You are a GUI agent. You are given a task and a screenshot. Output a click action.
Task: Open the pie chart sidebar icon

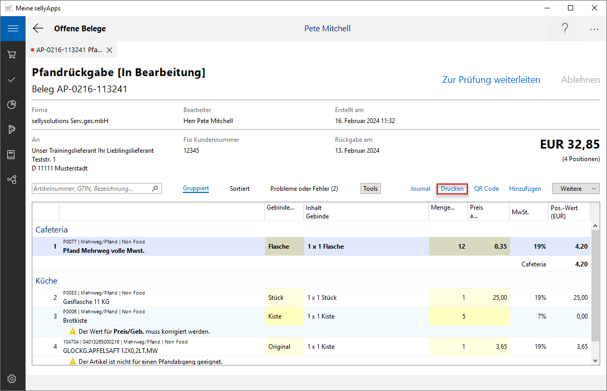(x=13, y=104)
